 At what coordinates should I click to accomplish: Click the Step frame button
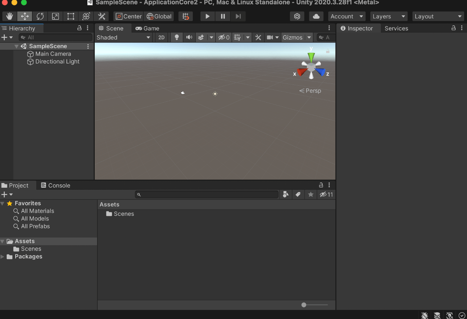tap(238, 16)
